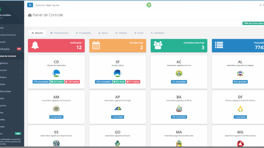Click the 3273 ativas badge under CD
Image resolution: width=264 pixels, height=148 pixels.
(x=57, y=82)
